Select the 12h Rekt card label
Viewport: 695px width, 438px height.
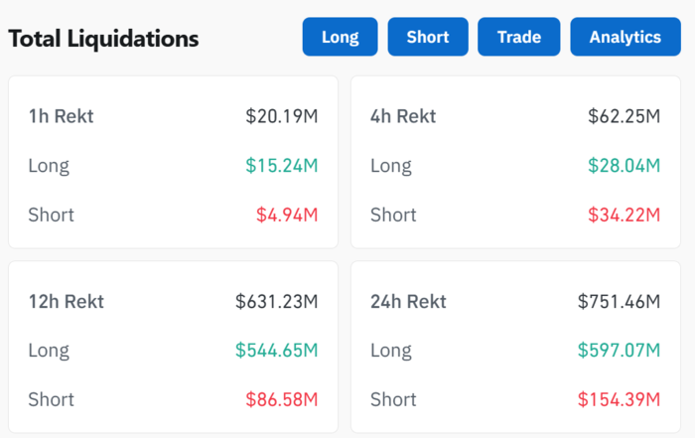tap(67, 301)
